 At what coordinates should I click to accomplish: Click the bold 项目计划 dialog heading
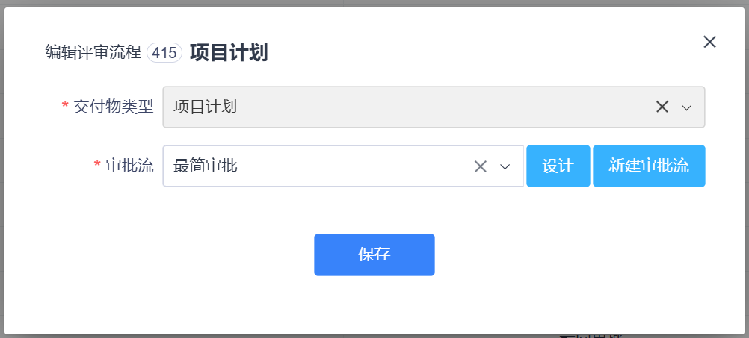(229, 53)
